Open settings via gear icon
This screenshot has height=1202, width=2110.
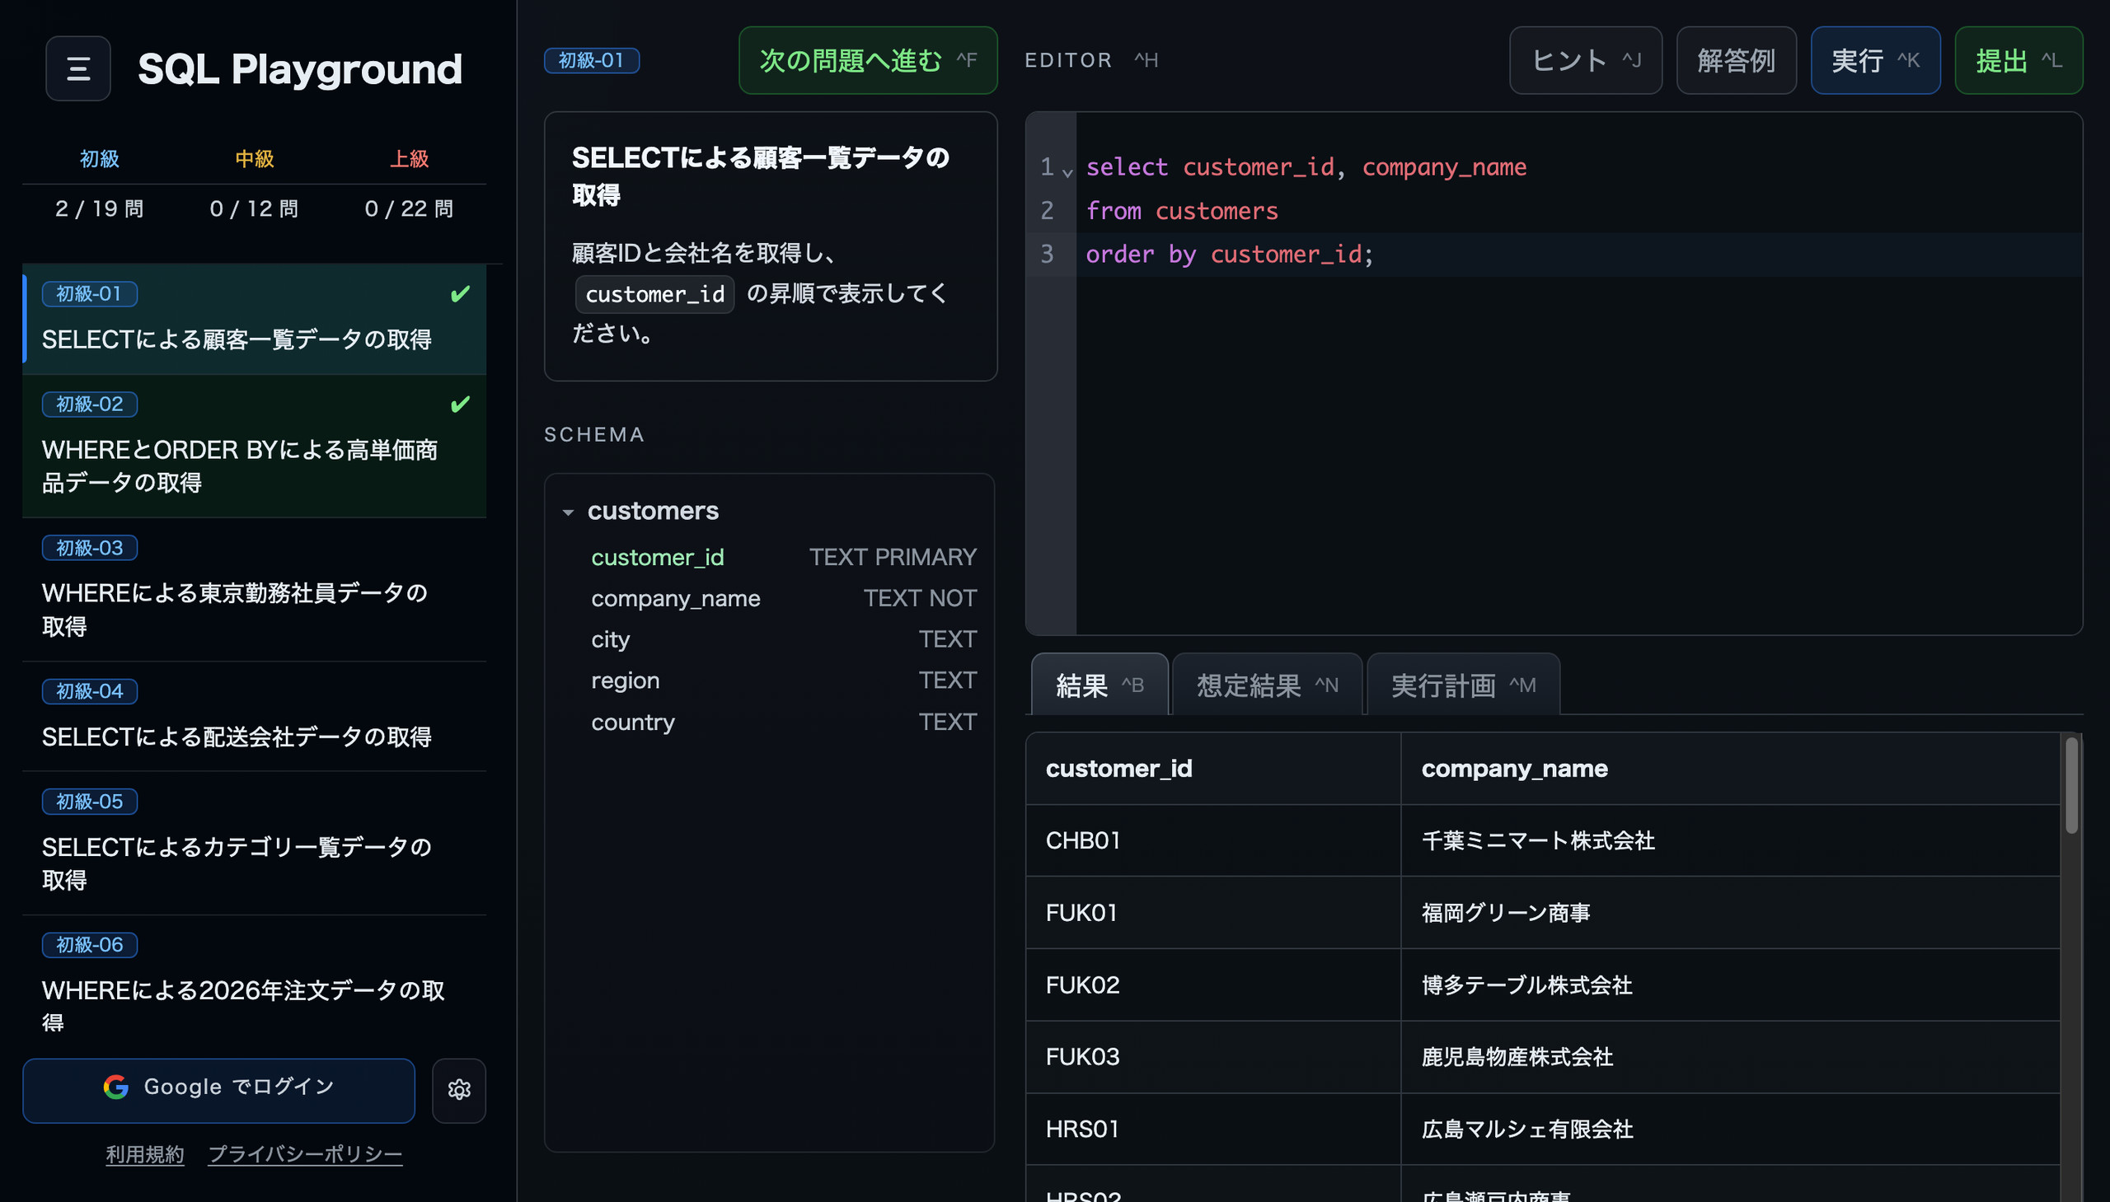click(459, 1091)
